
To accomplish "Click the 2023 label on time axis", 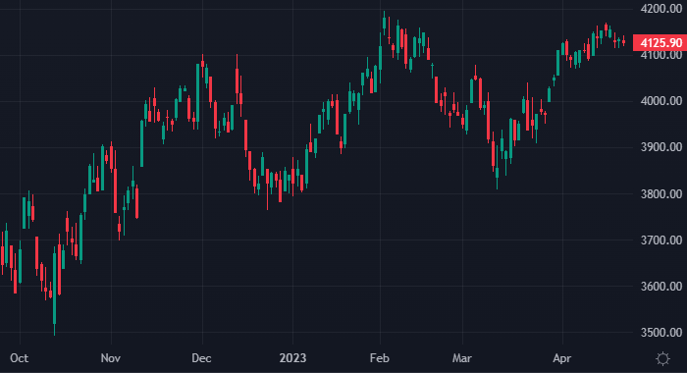I will pos(292,358).
